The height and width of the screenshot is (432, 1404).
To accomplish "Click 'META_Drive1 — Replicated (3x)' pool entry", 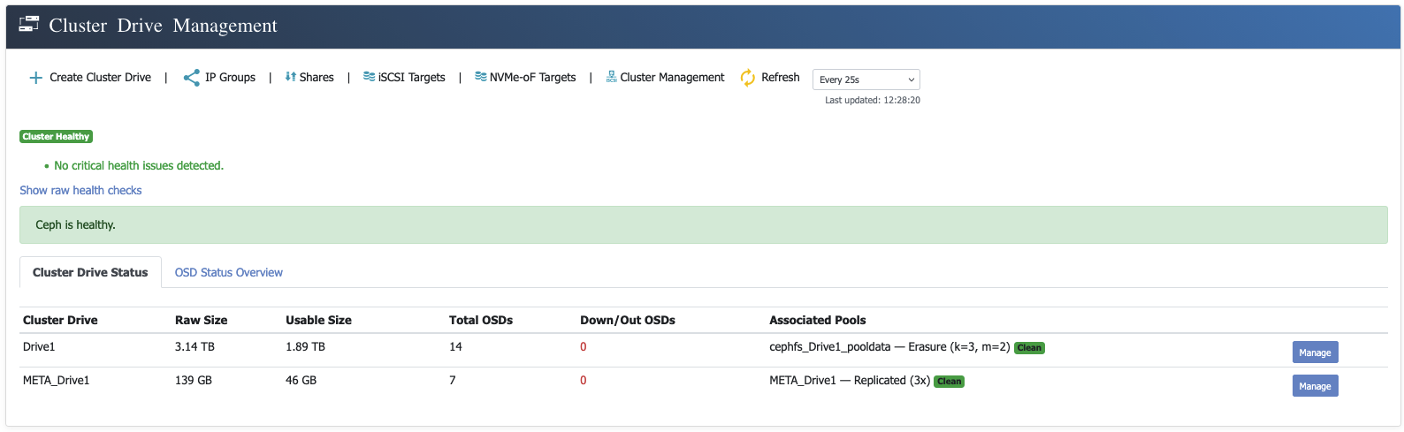I will pyautogui.click(x=850, y=380).
